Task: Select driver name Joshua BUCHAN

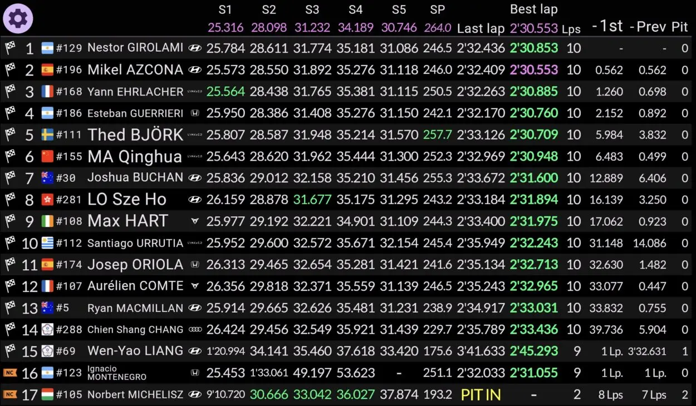Action: pyautogui.click(x=135, y=178)
